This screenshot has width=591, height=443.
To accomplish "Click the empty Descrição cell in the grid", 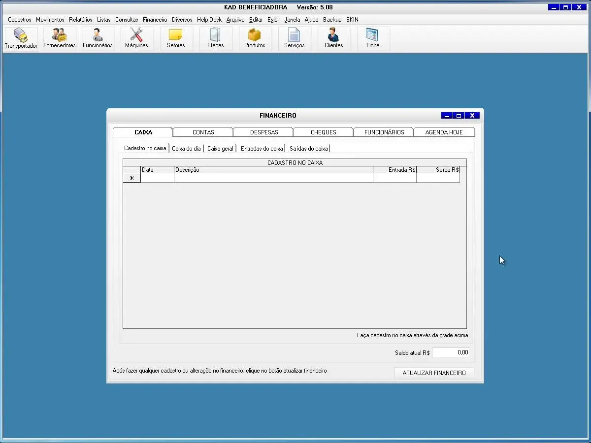I will (273, 178).
